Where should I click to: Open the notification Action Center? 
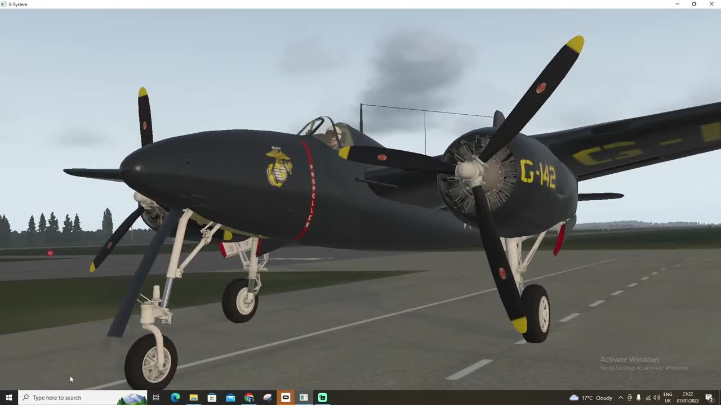click(709, 398)
